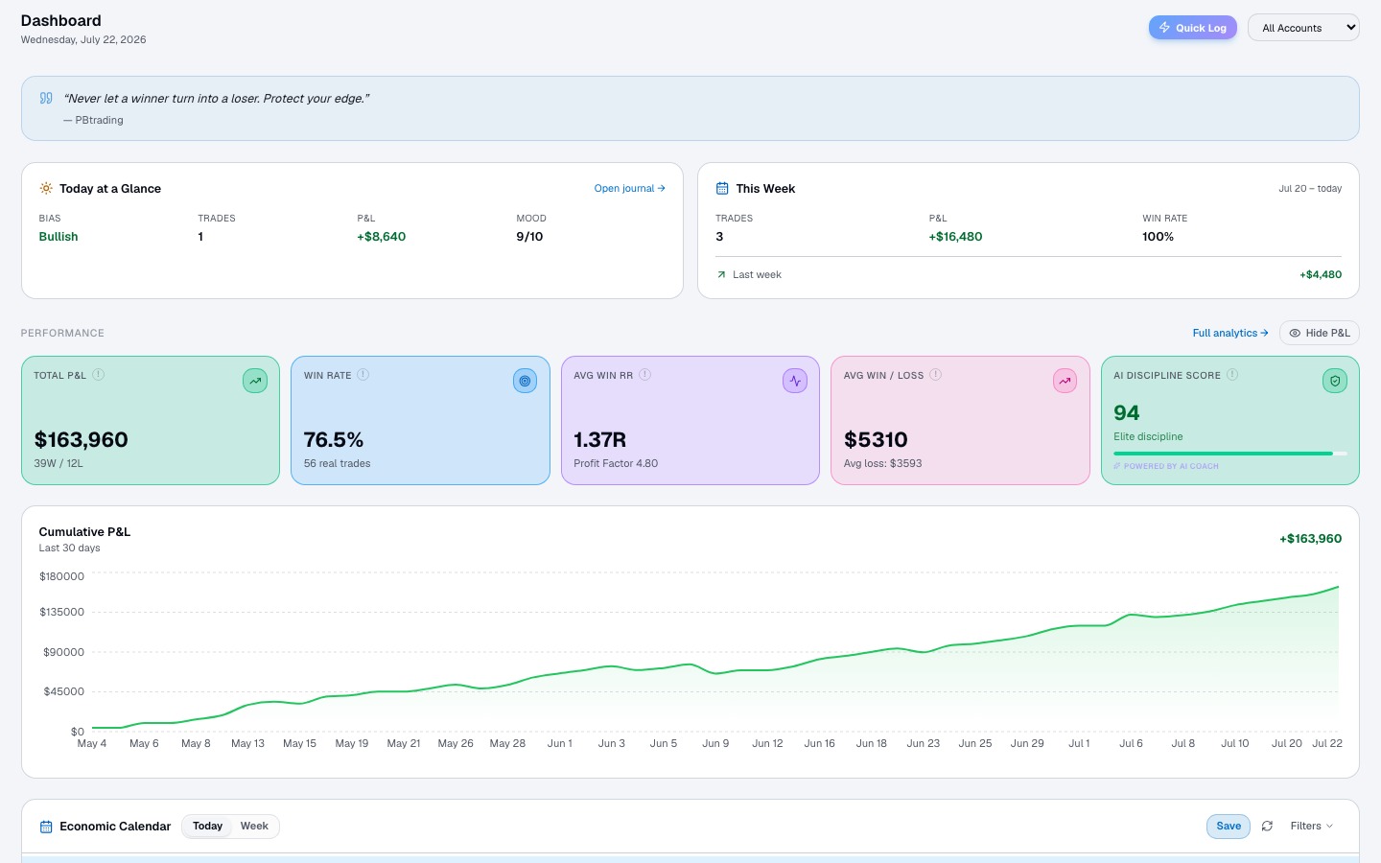Viewport: 1381px width, 863px height.
Task: Click the Jul 6 label on Cumulative P&L chart
Action: coord(1131,743)
